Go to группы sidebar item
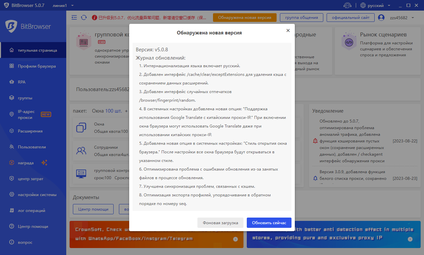Viewport: 424px width, 255px height. coord(33,98)
